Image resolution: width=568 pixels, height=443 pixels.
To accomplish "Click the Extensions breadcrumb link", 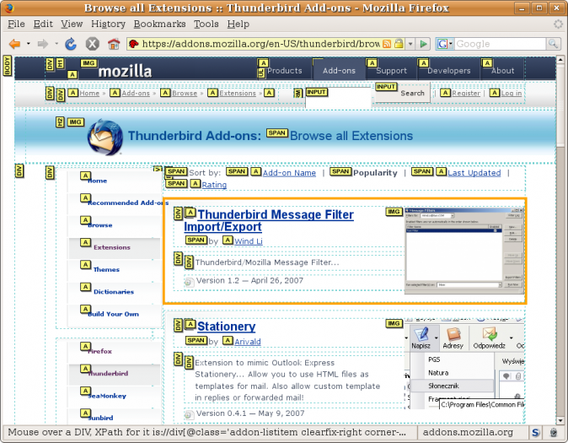I will click(238, 94).
